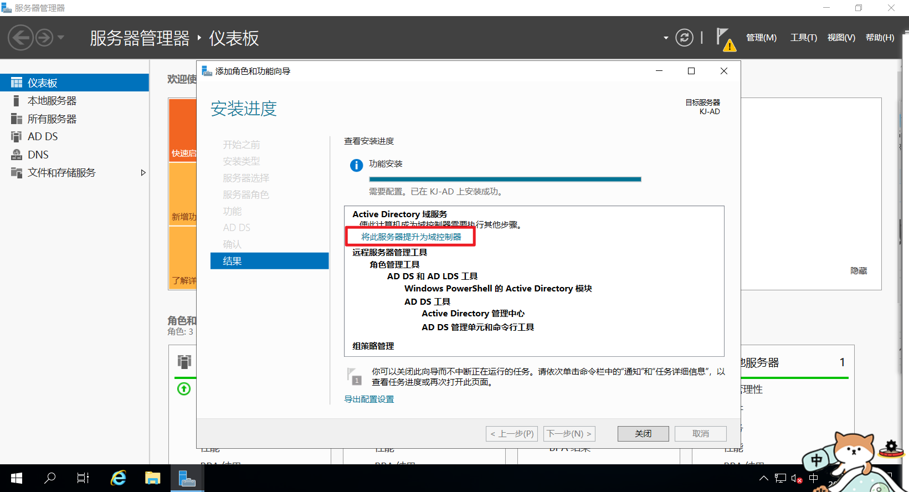
Task: Click the forward navigation arrow in Server Manager
Action: [44, 38]
